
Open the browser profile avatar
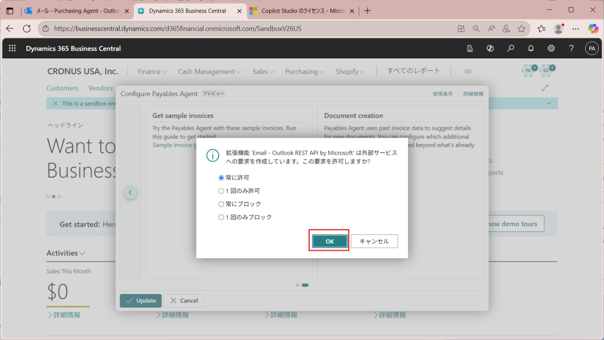click(x=559, y=28)
